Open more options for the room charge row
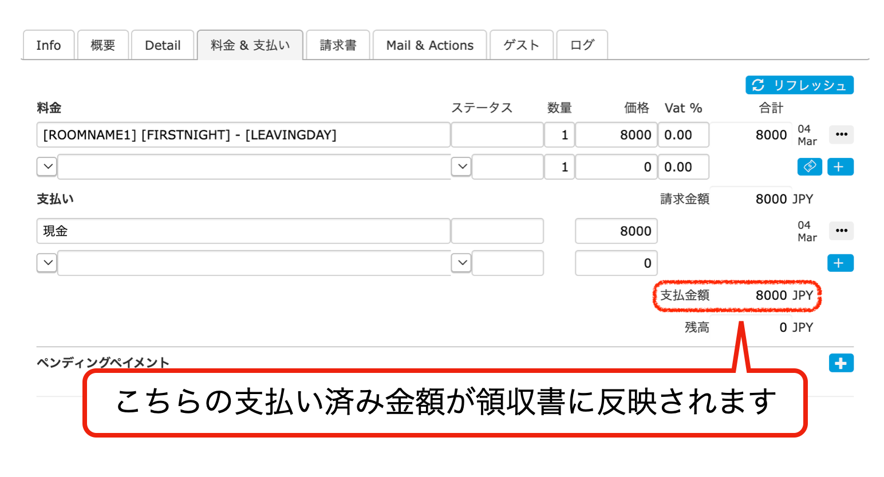884x477 pixels. pyautogui.click(x=840, y=135)
